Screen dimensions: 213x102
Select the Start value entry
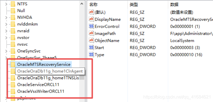(99, 48)
